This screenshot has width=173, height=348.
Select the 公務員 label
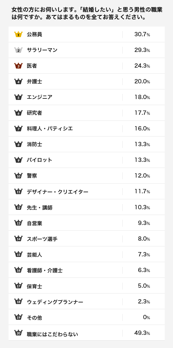tap(34, 35)
